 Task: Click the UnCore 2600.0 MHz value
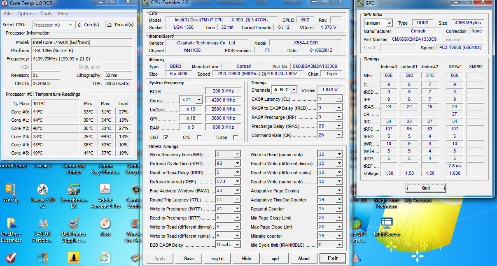click(223, 109)
